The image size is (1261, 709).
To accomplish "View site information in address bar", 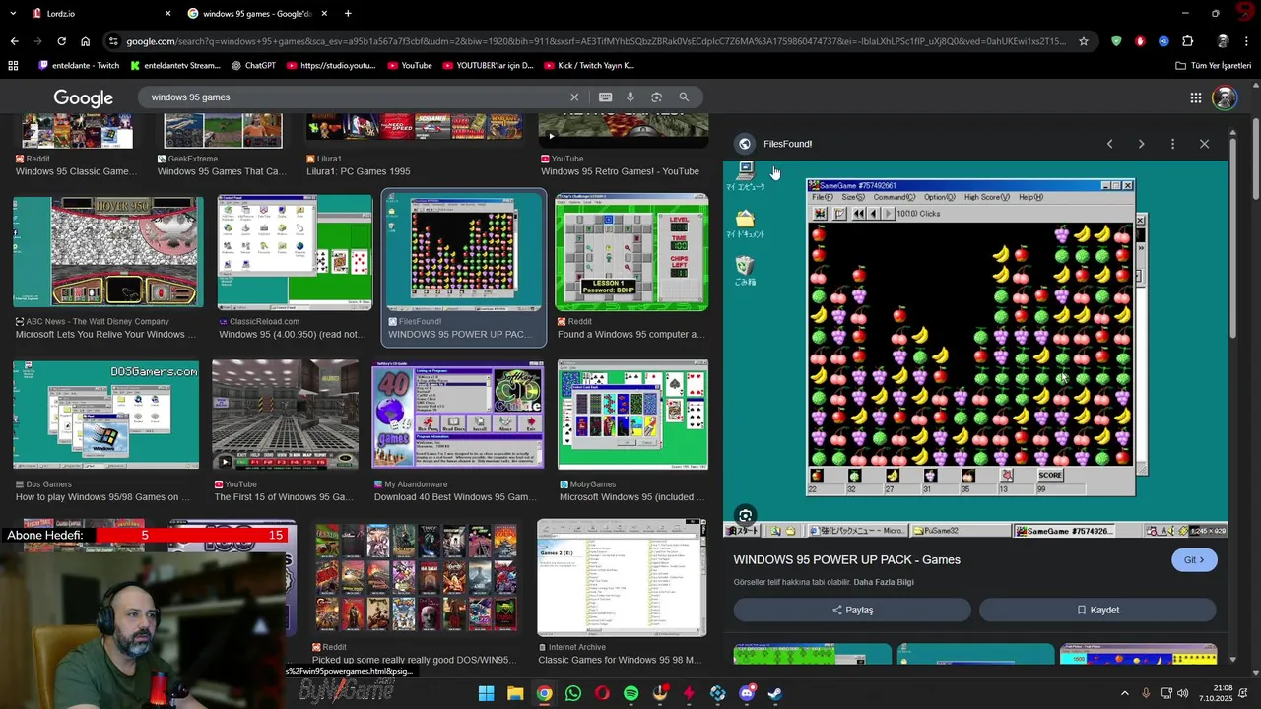I will (114, 41).
